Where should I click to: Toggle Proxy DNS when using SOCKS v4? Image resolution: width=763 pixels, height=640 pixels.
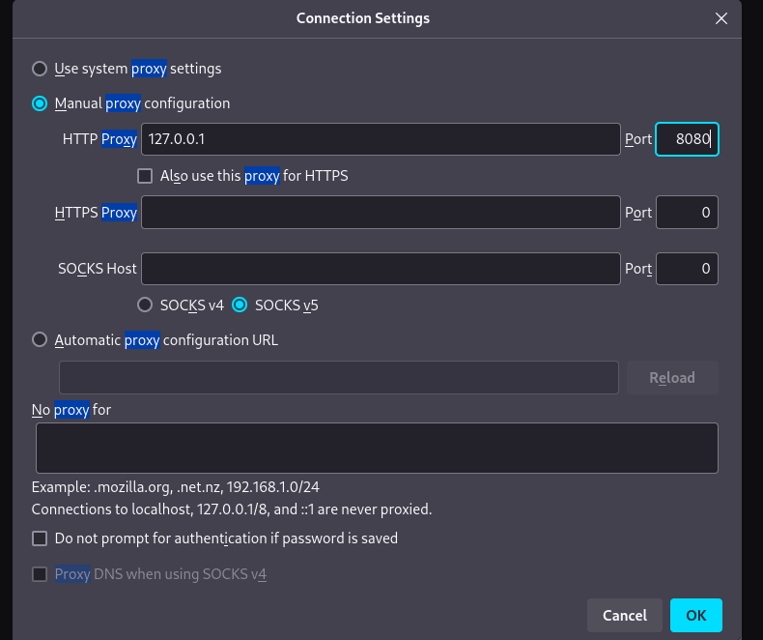[x=40, y=574]
